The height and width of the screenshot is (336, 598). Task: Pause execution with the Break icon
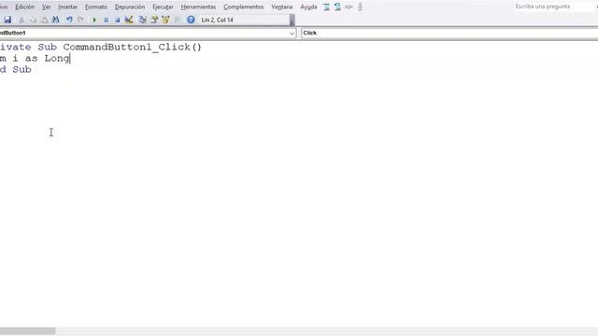click(x=106, y=20)
